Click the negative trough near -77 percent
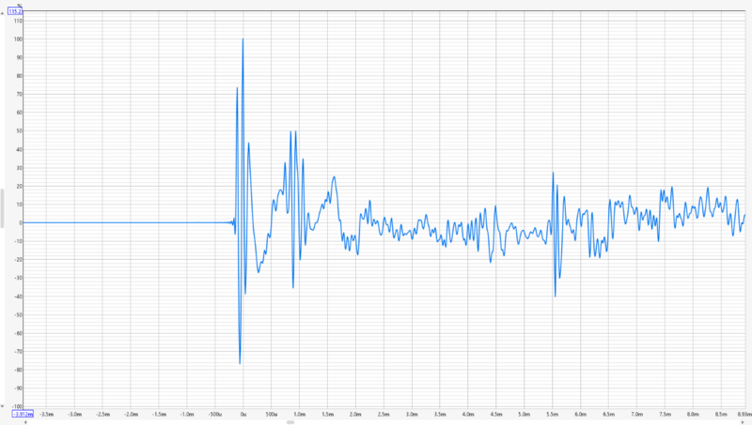The height and width of the screenshot is (425, 752). coord(240,363)
